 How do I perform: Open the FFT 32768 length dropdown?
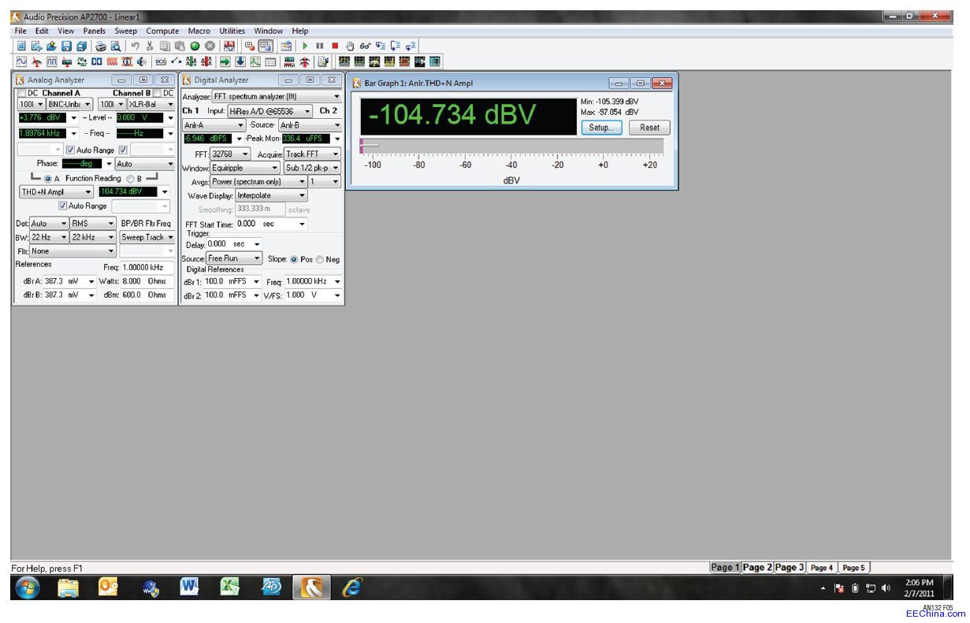(230, 154)
